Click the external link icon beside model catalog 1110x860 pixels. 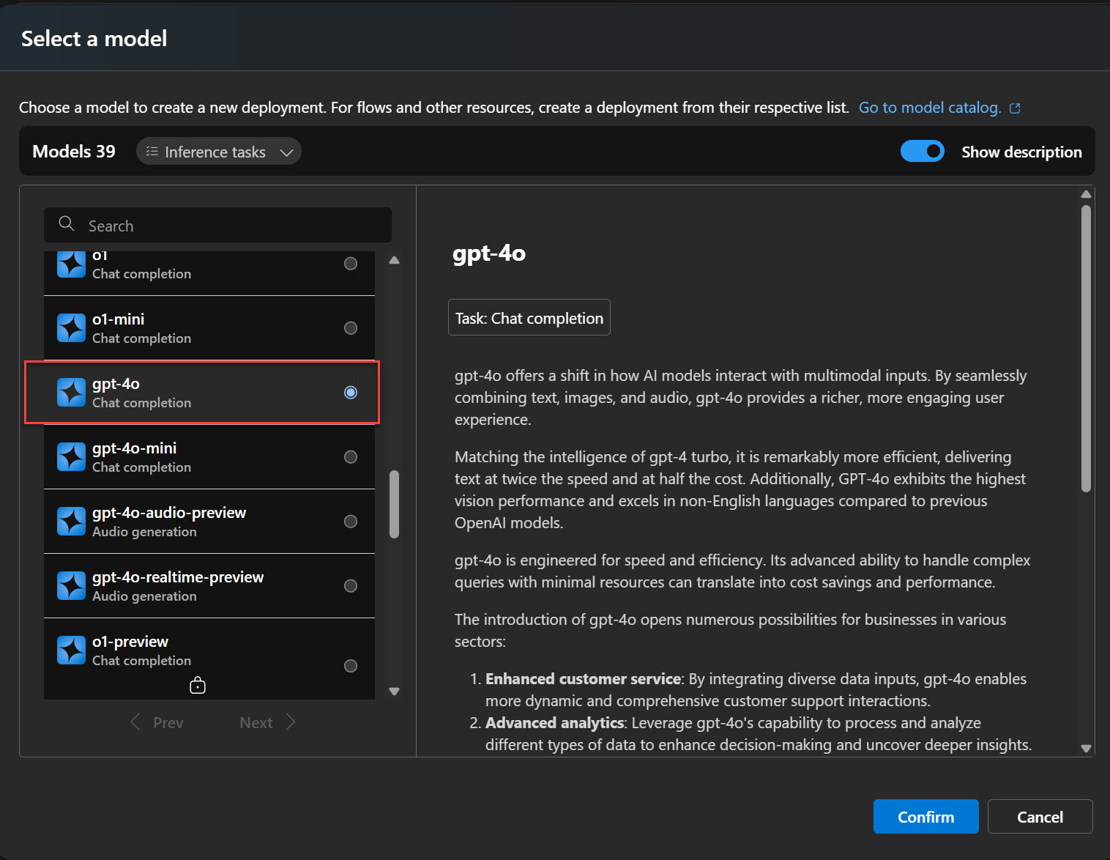1015,108
